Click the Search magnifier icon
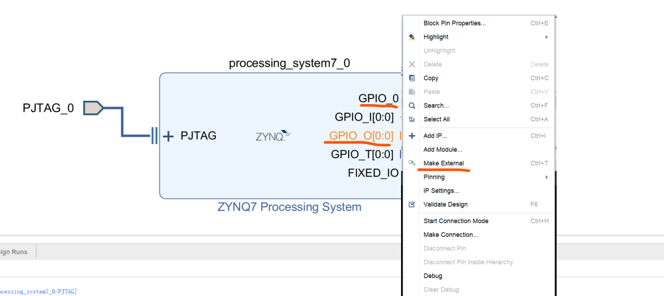 [412, 106]
